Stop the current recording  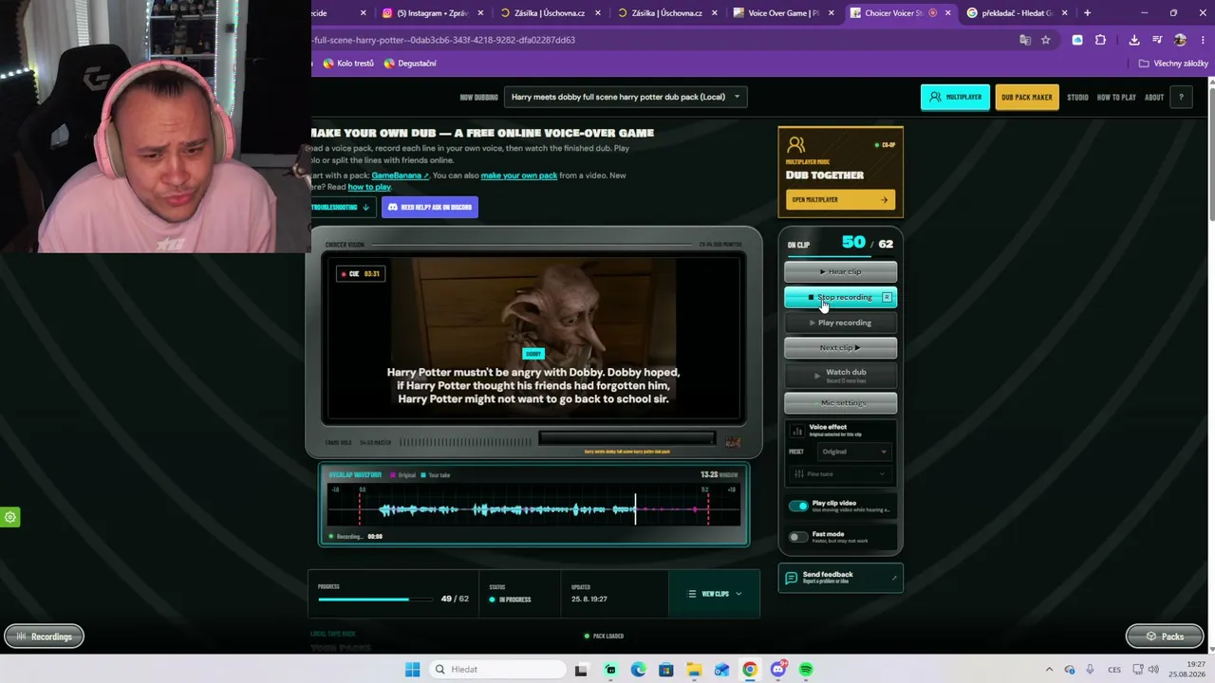click(x=840, y=297)
